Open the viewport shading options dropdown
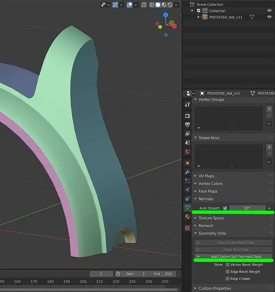The image size is (275, 292). 176,5
